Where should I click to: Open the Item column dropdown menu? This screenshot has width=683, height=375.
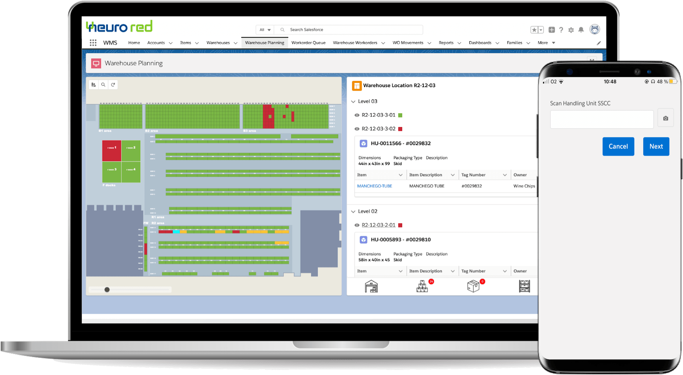(x=401, y=174)
